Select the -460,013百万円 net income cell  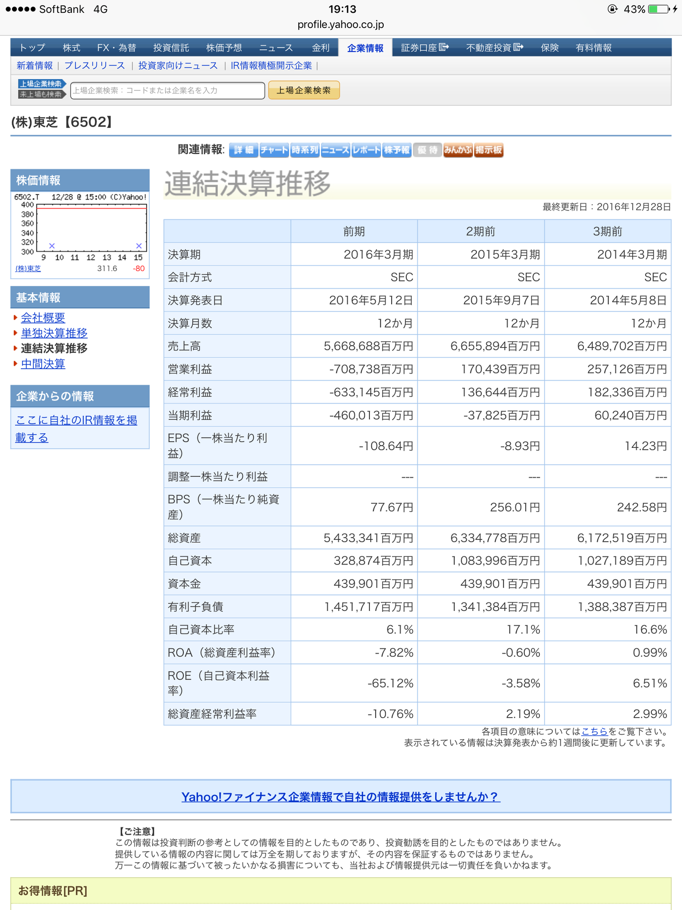pyautogui.click(x=354, y=415)
